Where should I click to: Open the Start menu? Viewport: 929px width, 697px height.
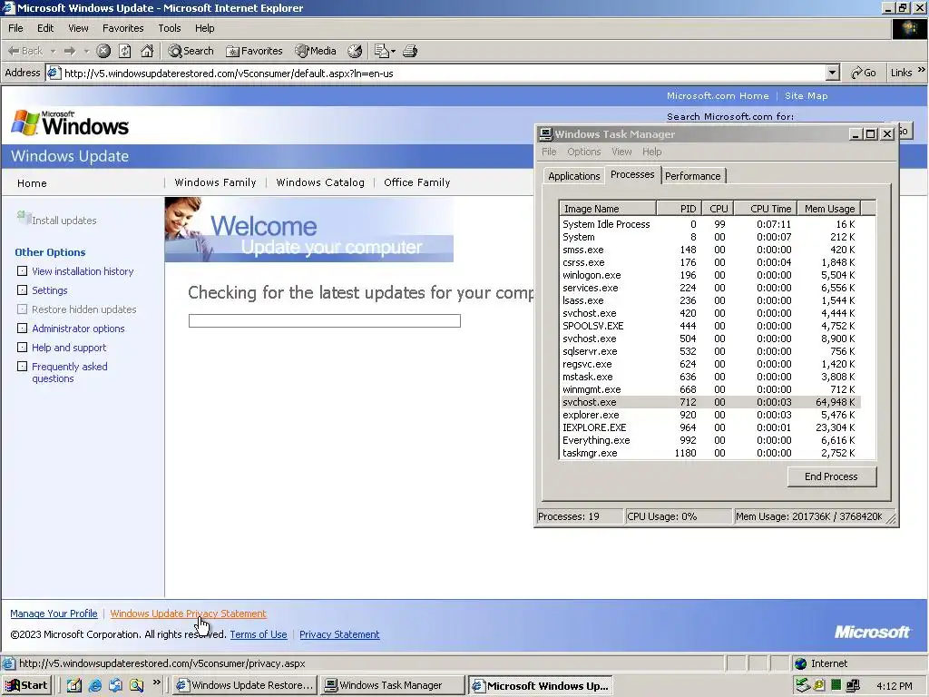26,685
